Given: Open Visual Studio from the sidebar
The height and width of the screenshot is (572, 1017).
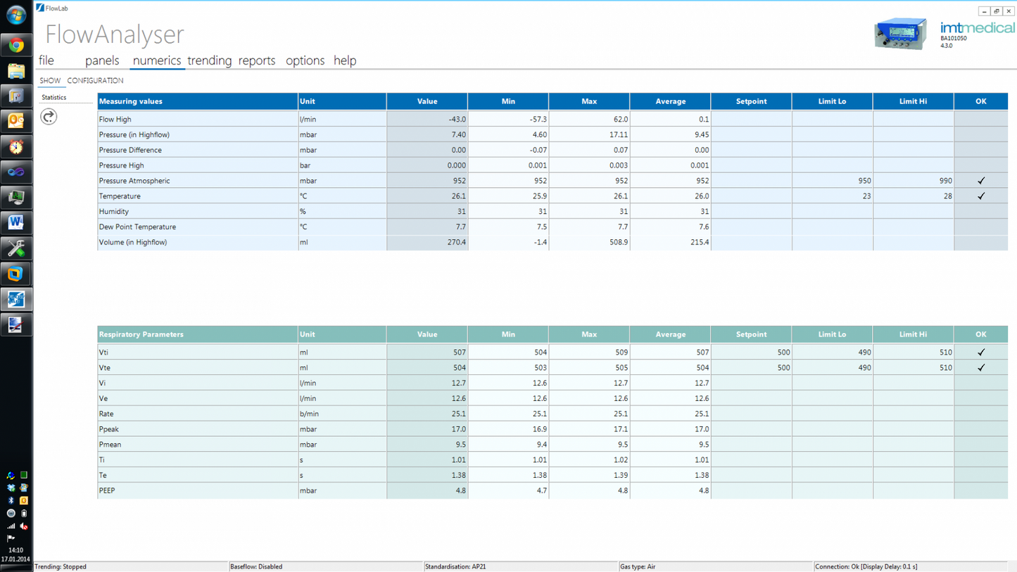Looking at the screenshot, I should [x=15, y=171].
